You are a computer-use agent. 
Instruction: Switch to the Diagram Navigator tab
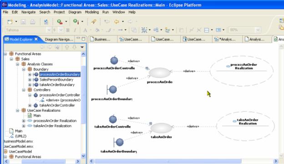[x=59, y=39]
